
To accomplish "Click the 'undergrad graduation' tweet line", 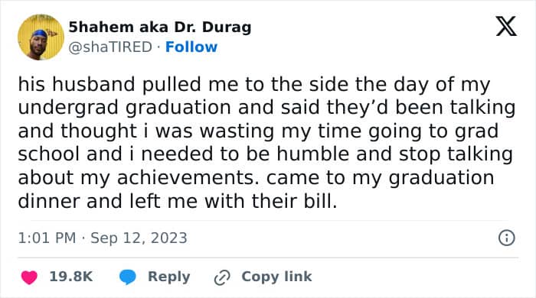I will tap(266, 108).
